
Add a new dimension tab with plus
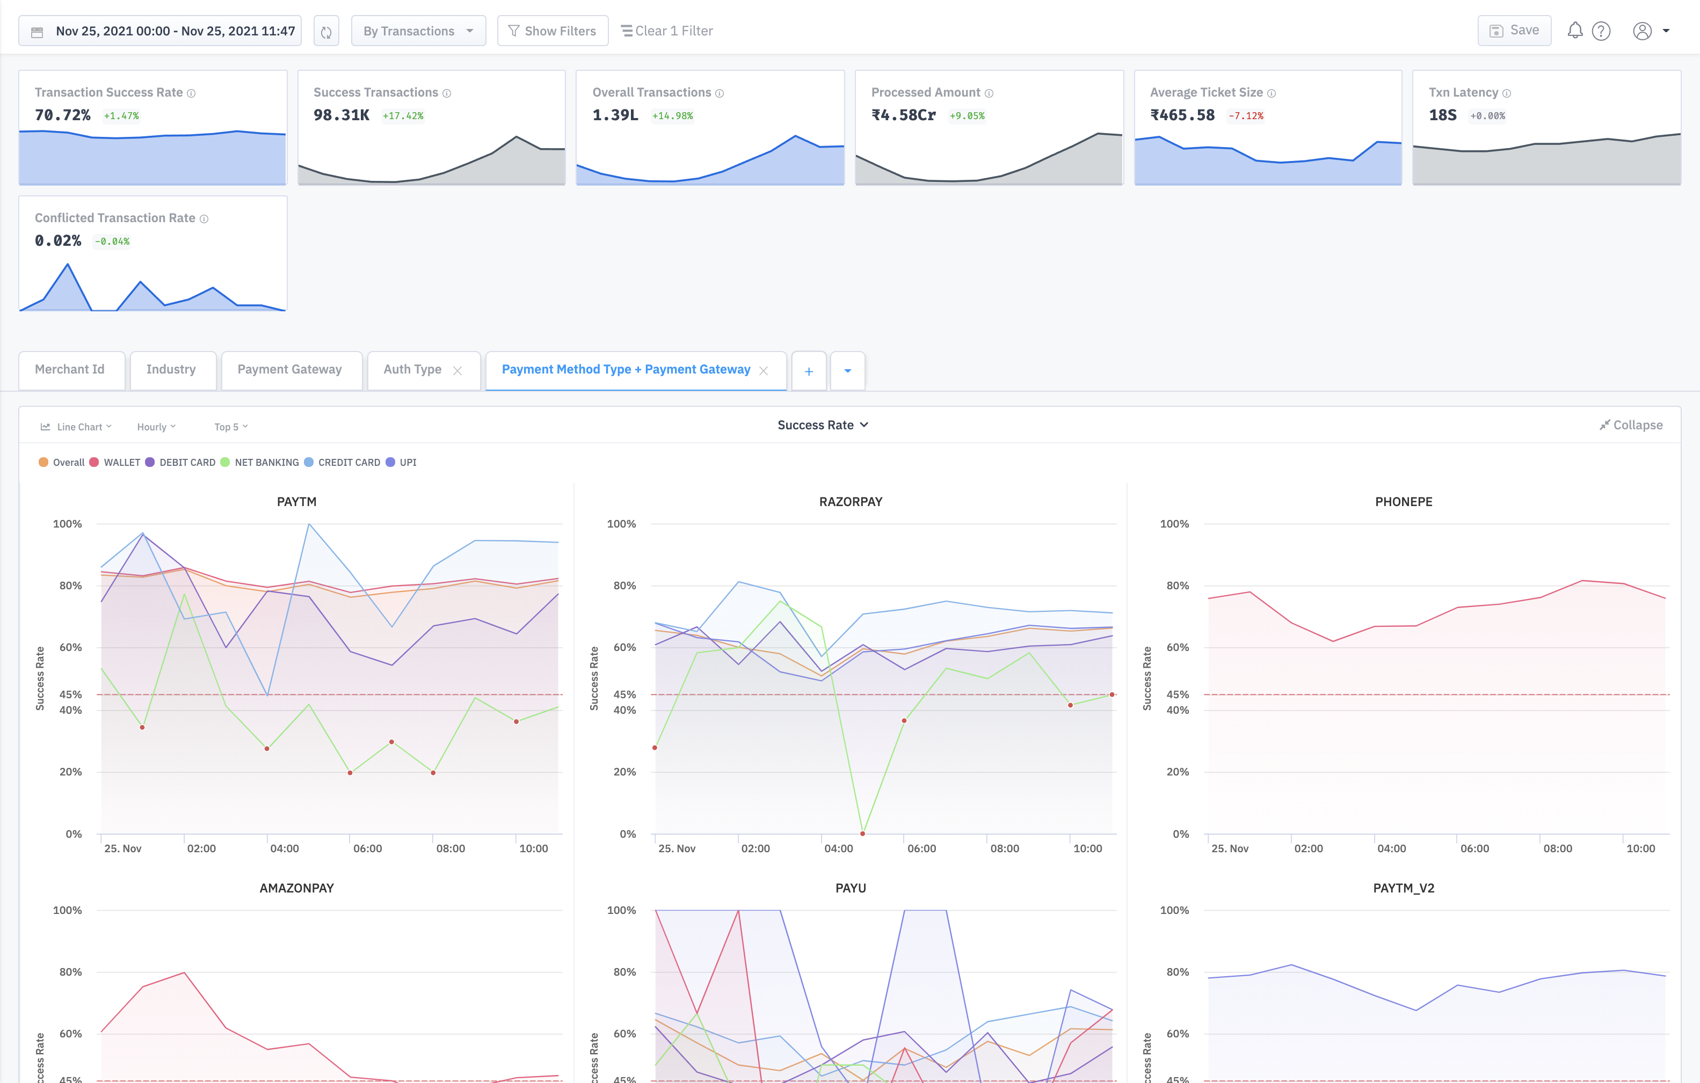tap(809, 371)
